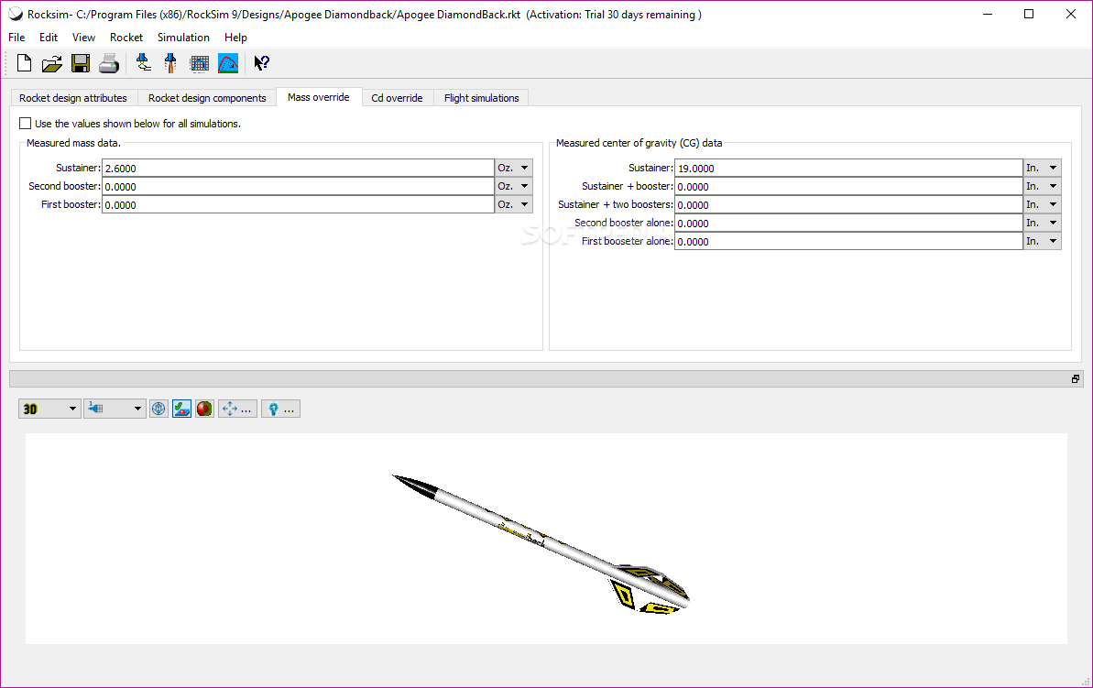Open the grid graph plot icon
This screenshot has height=688, width=1093.
point(200,63)
